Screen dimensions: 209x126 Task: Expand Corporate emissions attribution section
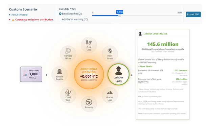pyautogui.click(x=31, y=20)
